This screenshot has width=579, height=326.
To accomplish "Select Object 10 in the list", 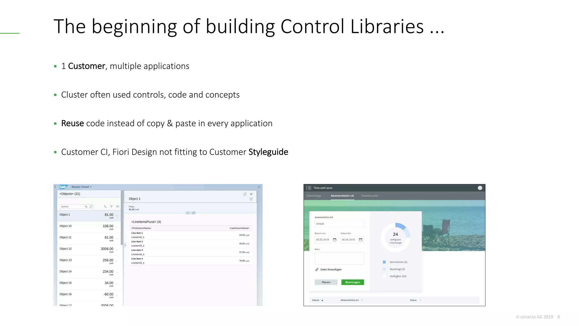I will [89, 227].
